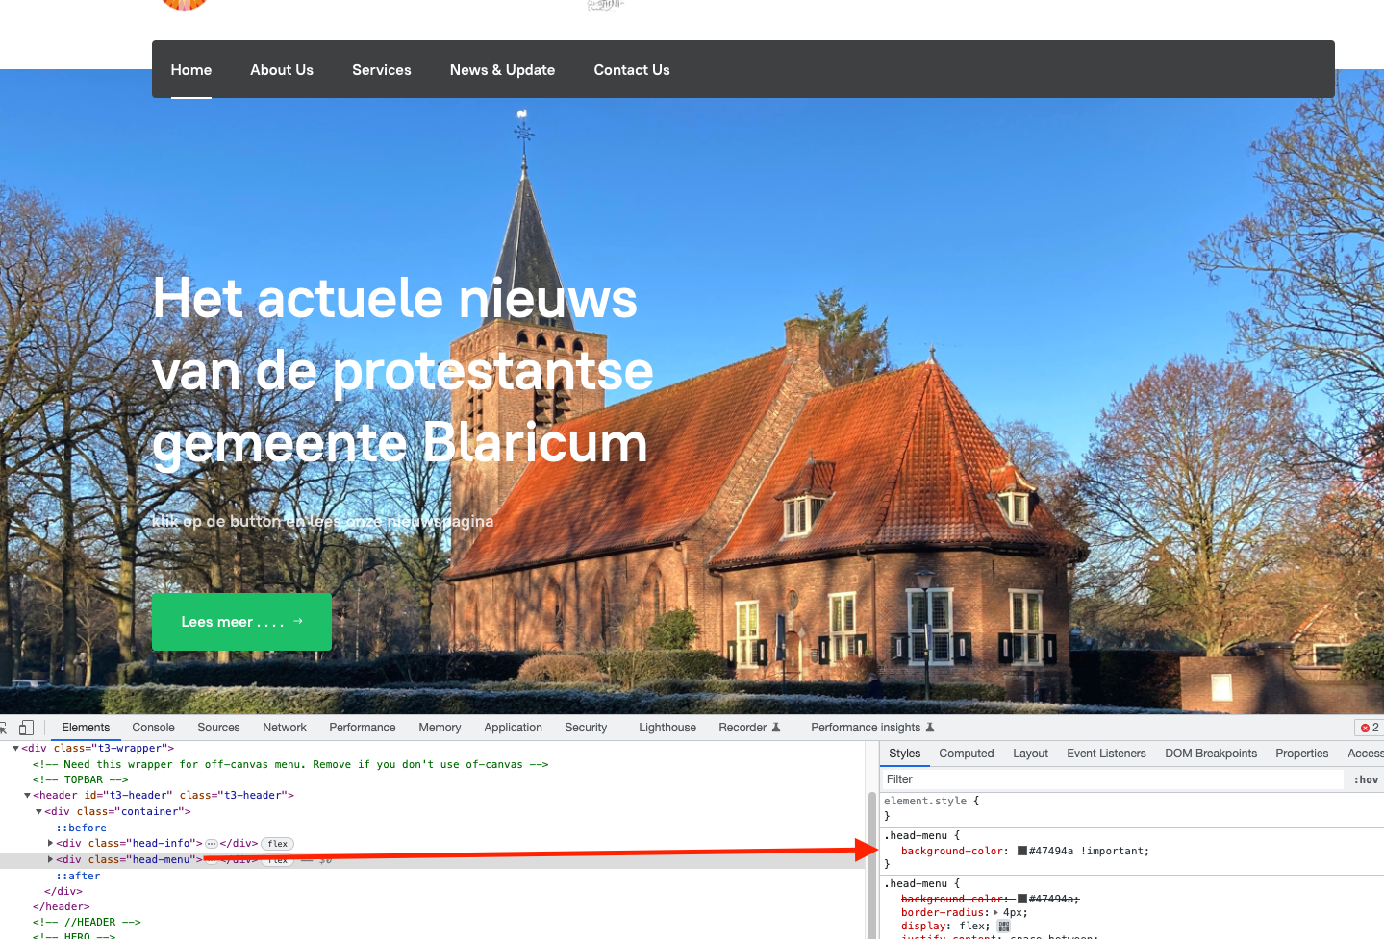Switch to the Recorder tab
Viewport: 1384px width, 939px height.
point(749,728)
